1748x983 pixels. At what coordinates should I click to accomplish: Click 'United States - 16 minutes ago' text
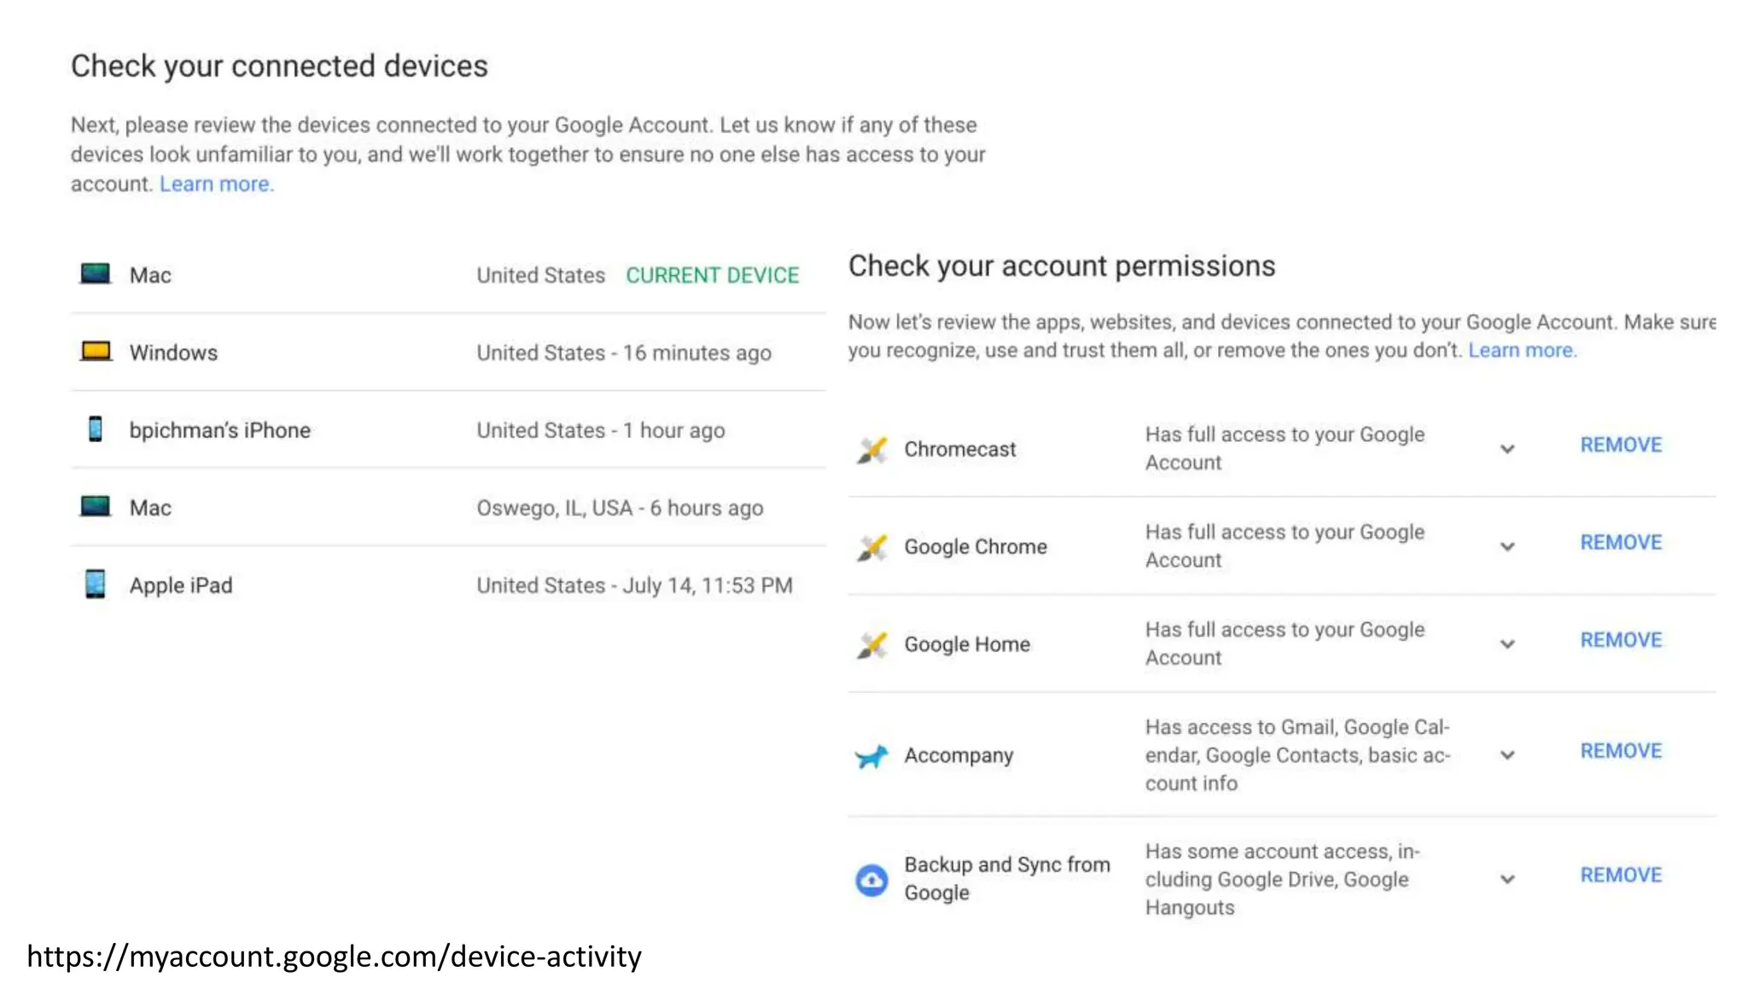pyautogui.click(x=624, y=352)
